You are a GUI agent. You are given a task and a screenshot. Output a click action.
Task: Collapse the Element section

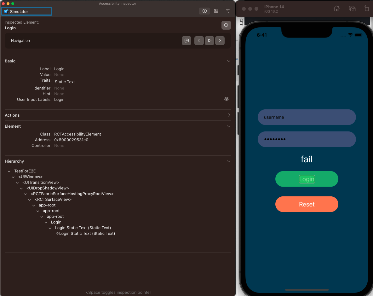coord(229,126)
